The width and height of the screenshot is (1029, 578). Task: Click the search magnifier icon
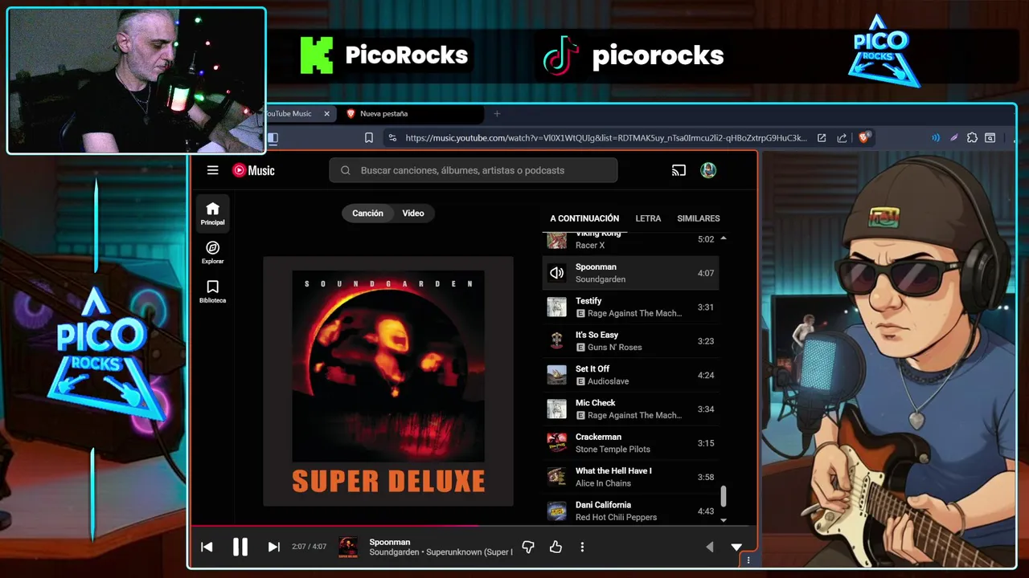point(346,170)
